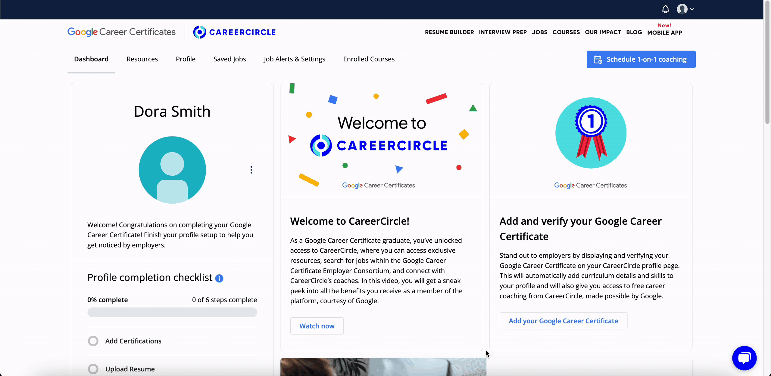The image size is (771, 376).
Task: Switch to the Profile tab
Action: (186, 59)
